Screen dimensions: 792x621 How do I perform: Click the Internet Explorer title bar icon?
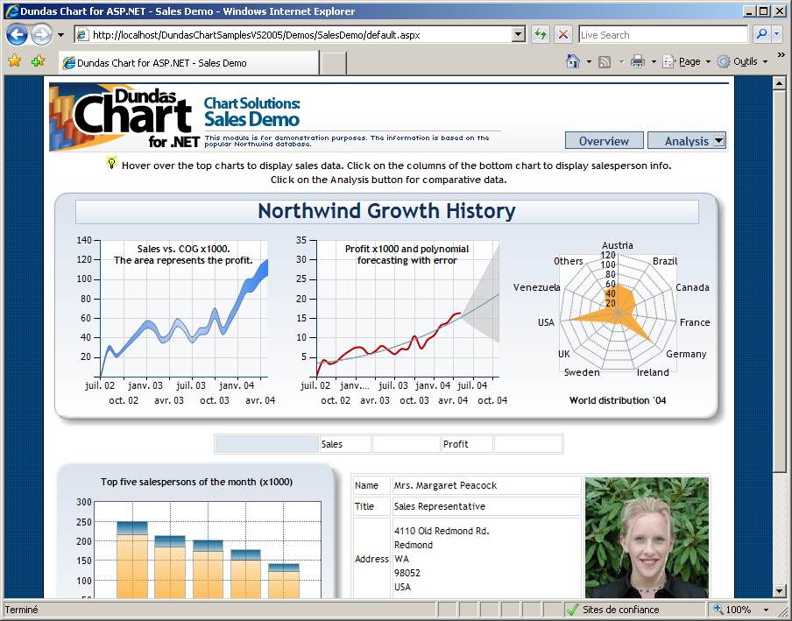click(x=12, y=11)
